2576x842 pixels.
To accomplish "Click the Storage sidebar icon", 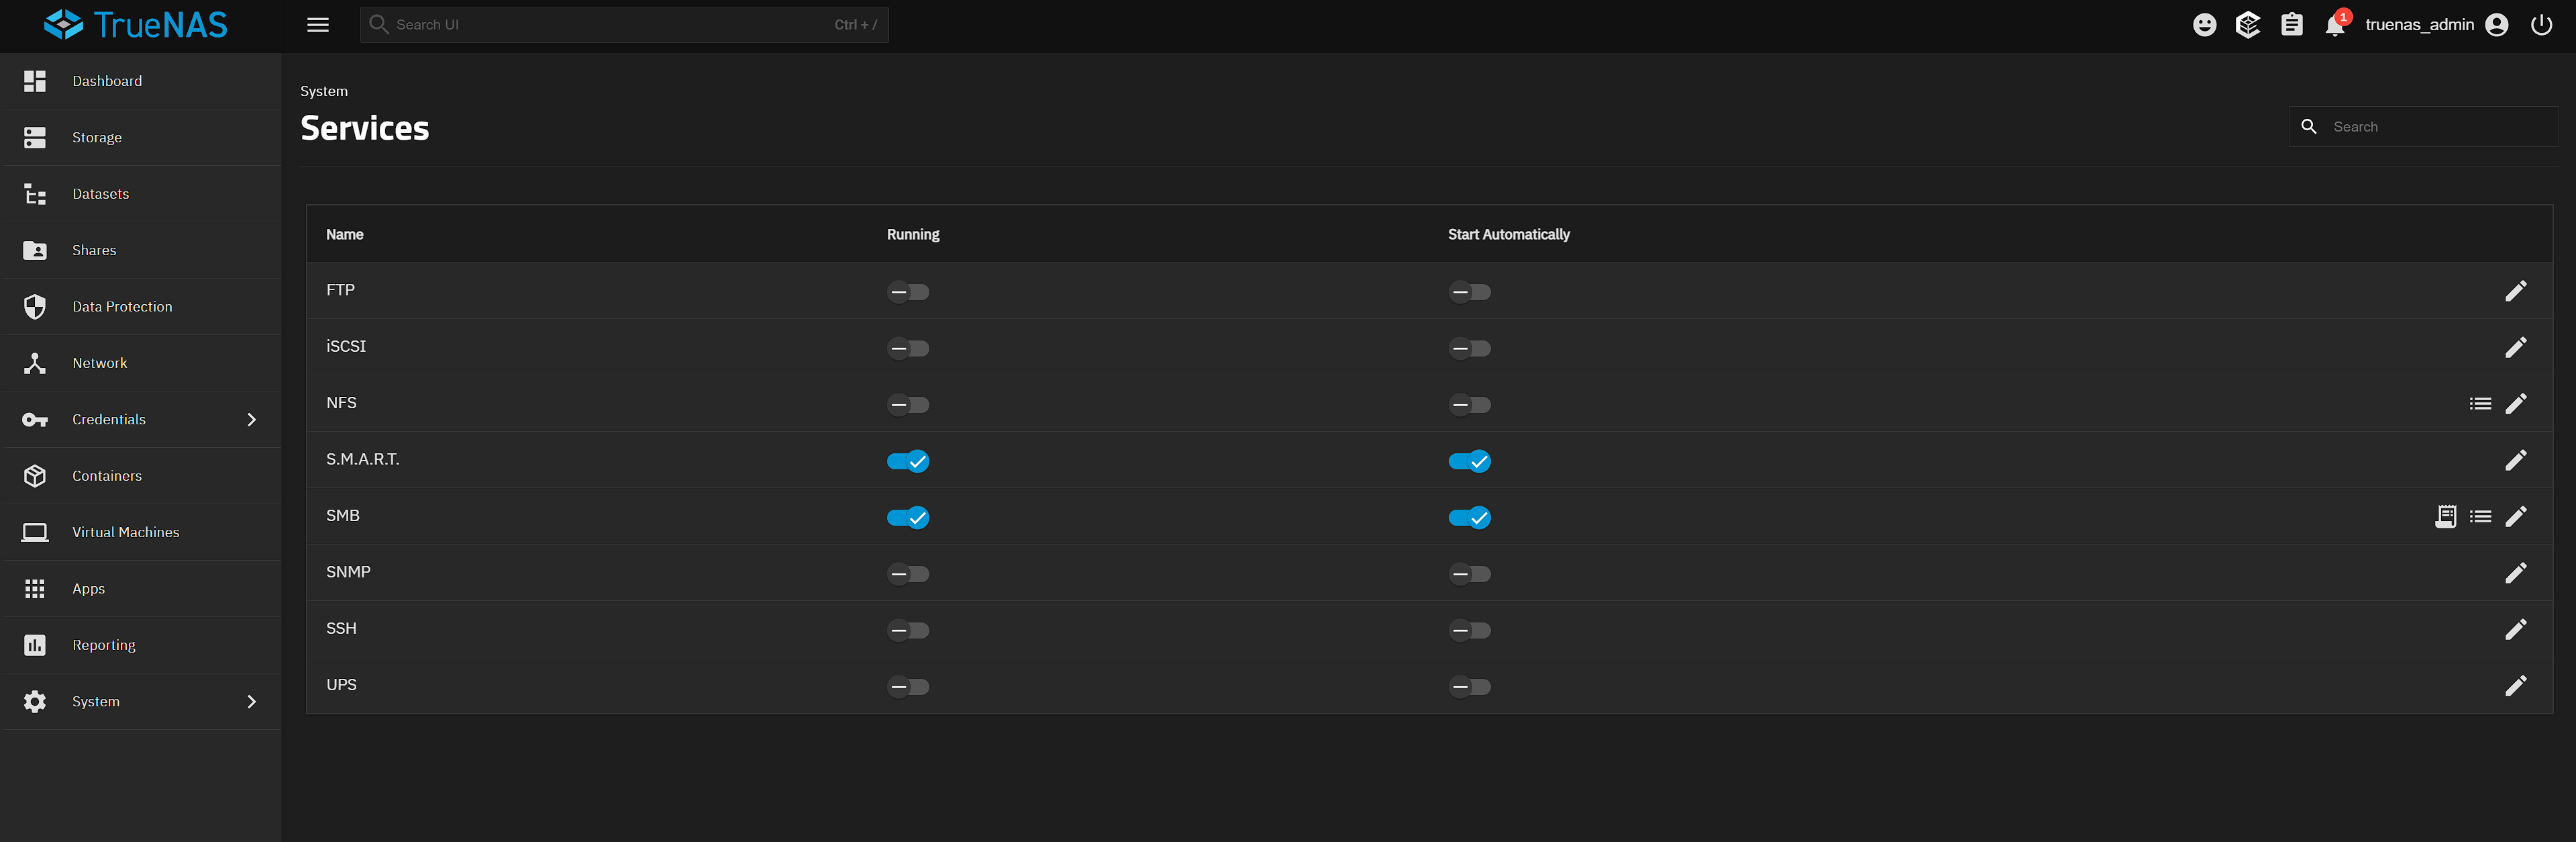I will 35,137.
